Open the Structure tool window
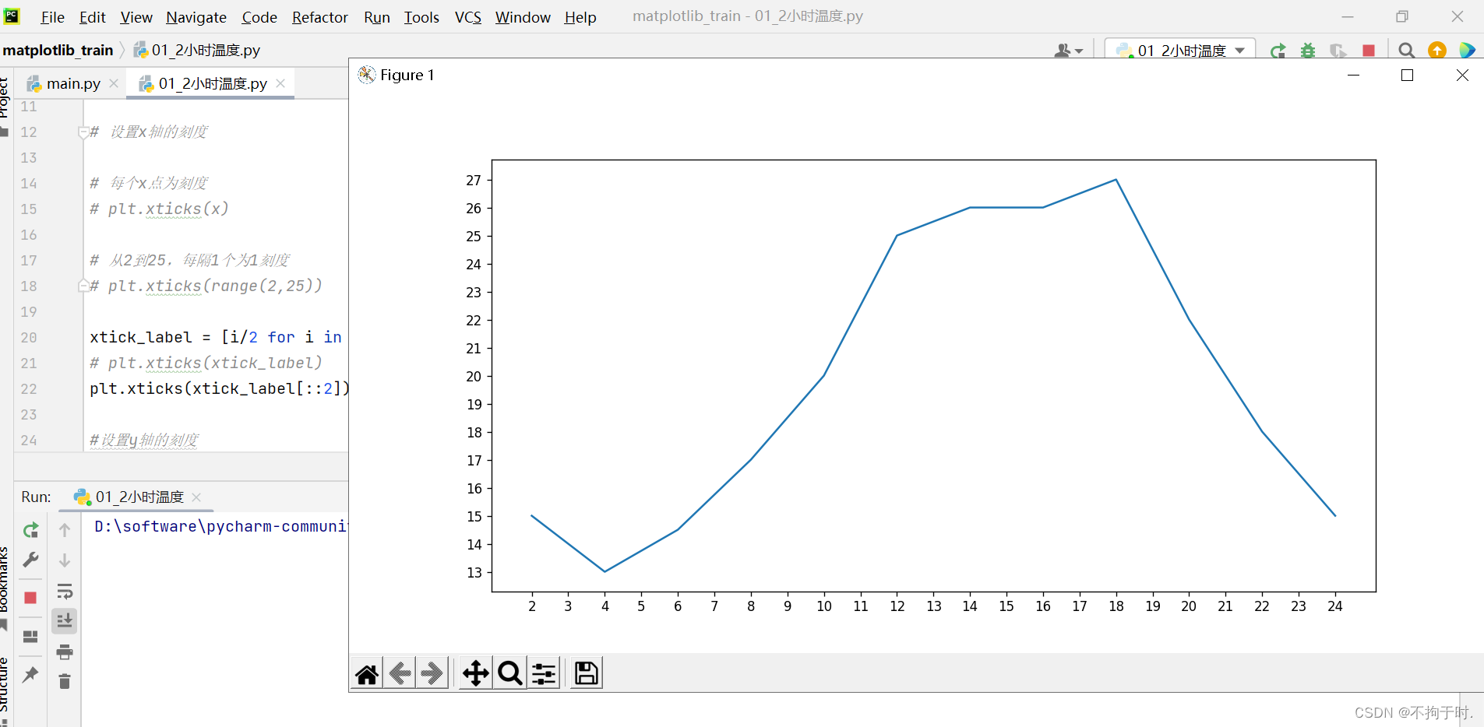Screen dimensions: 1484x727 (x=5, y=685)
